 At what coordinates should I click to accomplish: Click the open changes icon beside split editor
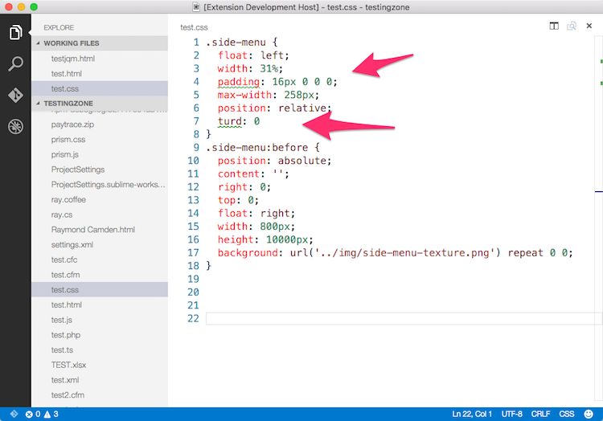[x=572, y=26]
